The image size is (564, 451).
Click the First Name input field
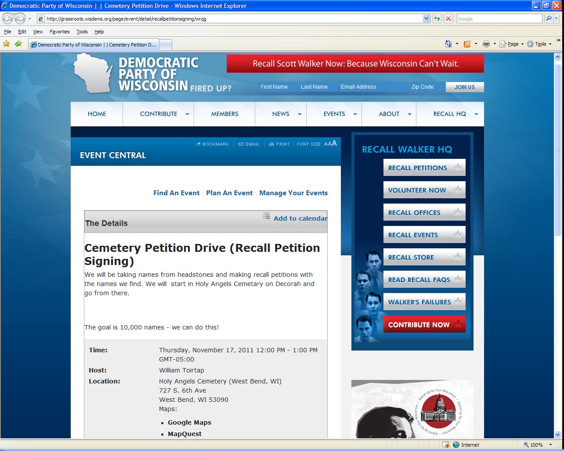pyautogui.click(x=278, y=87)
